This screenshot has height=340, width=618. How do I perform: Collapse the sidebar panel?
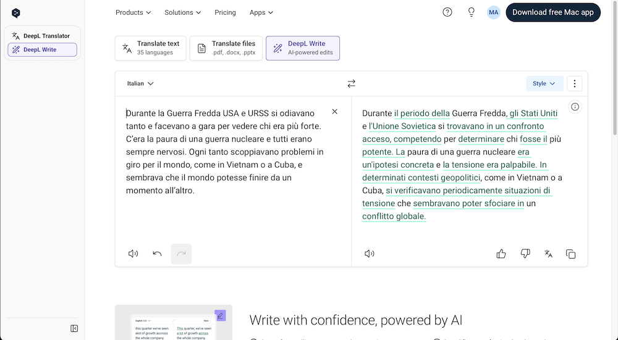pyautogui.click(x=74, y=329)
